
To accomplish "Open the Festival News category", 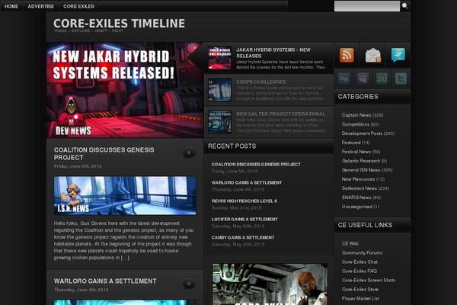I will (x=356, y=152).
